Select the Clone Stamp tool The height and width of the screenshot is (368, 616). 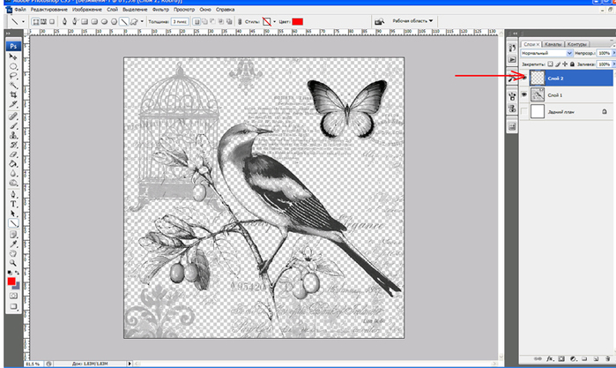[x=13, y=135]
